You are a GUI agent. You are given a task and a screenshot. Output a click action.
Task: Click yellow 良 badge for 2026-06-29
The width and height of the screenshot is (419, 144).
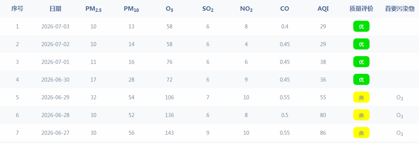coord(361,97)
